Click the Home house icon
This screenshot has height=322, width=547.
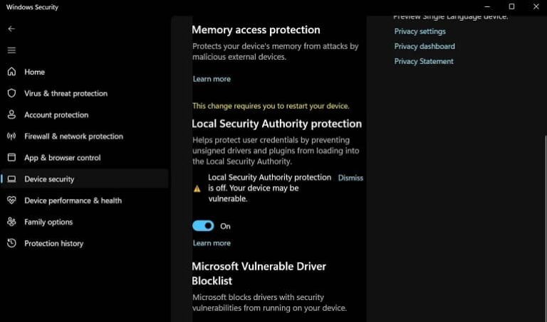click(x=11, y=72)
